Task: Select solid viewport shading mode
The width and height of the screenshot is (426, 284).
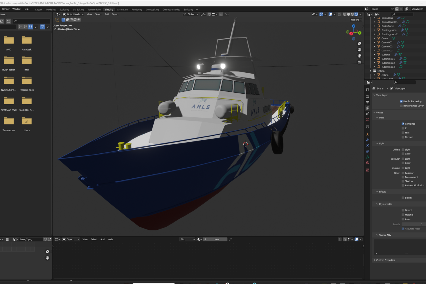Action: point(348,14)
